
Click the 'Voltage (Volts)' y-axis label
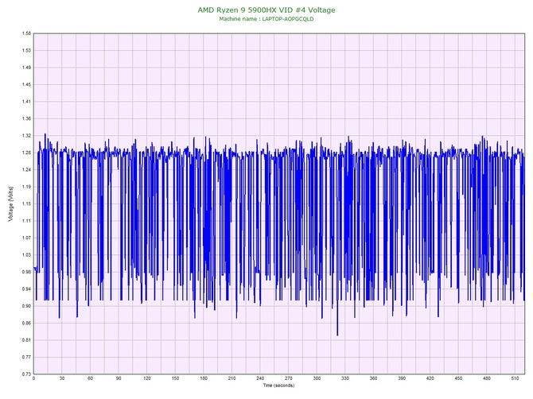[x=10, y=203]
